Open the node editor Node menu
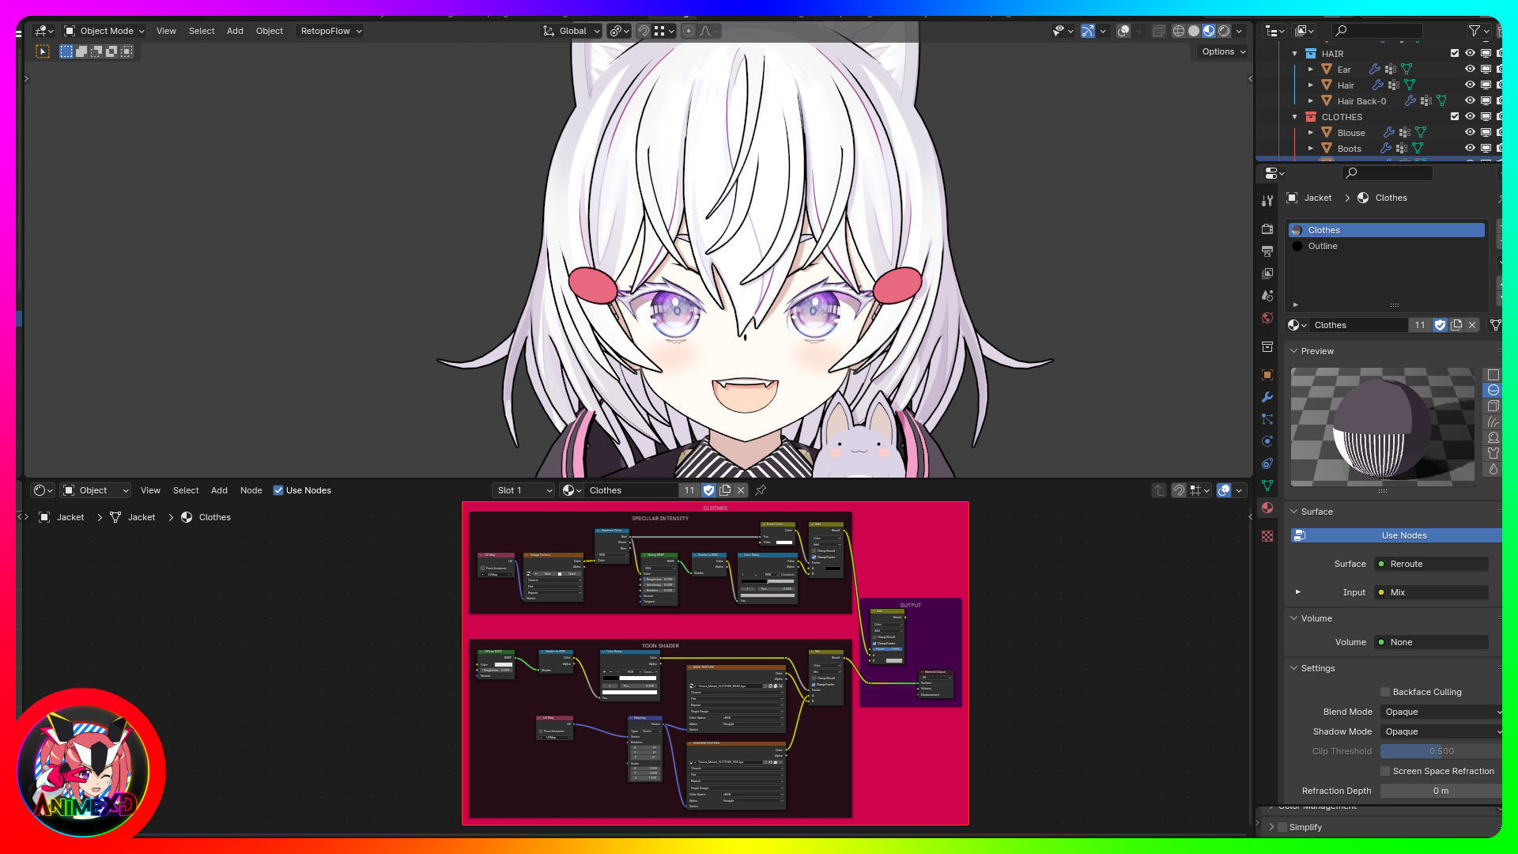The image size is (1518, 854). click(251, 490)
